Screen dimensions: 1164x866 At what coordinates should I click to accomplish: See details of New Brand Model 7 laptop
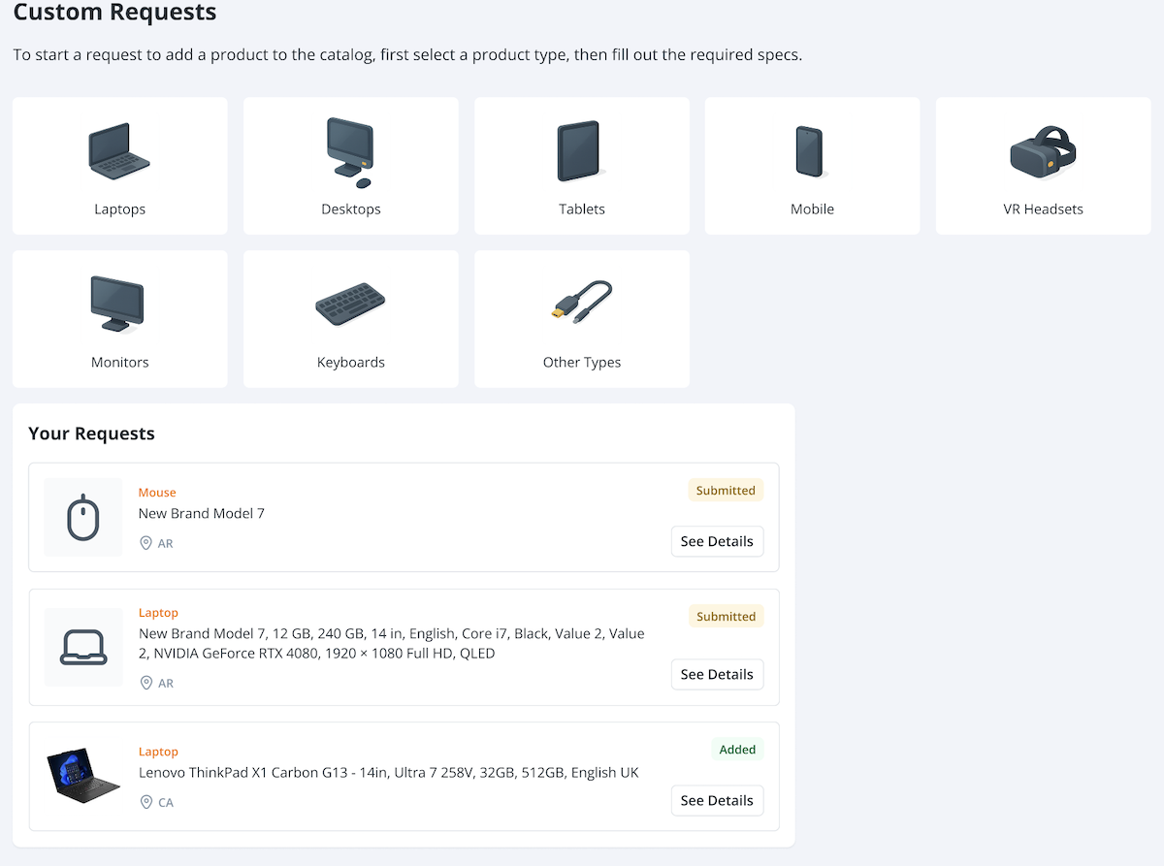pos(717,674)
